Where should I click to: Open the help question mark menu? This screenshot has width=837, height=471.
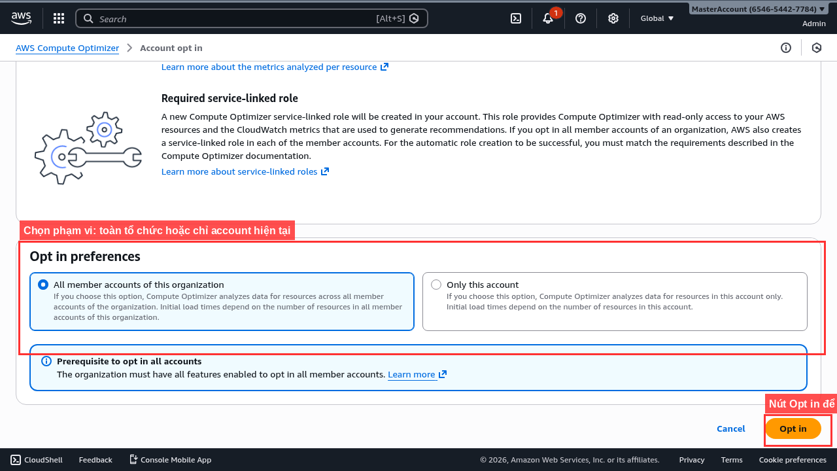(x=581, y=18)
